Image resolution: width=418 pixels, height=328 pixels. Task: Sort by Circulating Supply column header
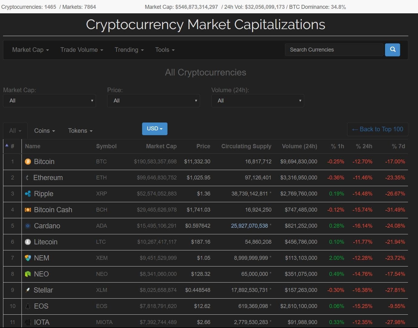coord(246,146)
